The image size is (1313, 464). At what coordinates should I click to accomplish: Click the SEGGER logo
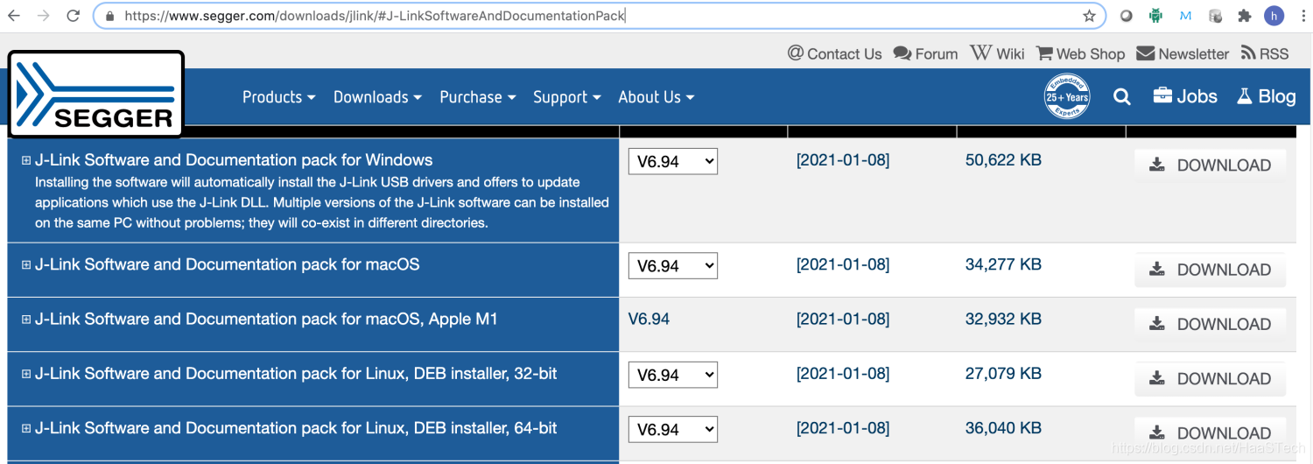96,95
